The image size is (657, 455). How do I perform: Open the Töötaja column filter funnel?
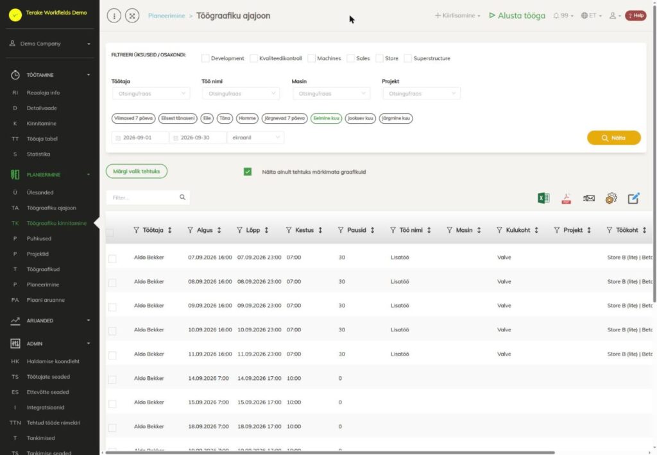coord(136,230)
